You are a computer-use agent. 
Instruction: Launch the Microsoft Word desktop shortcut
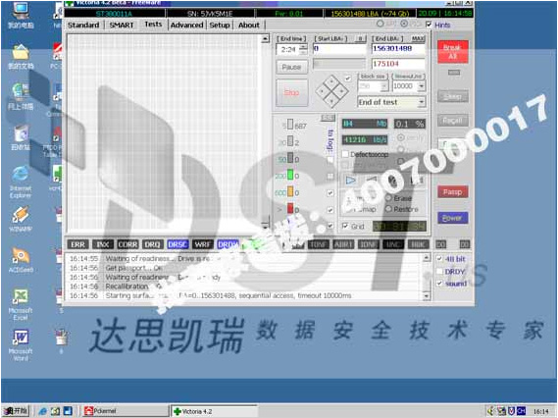21,345
